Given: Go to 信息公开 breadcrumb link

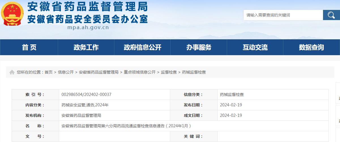Looking at the screenshot, I should tap(66, 72).
